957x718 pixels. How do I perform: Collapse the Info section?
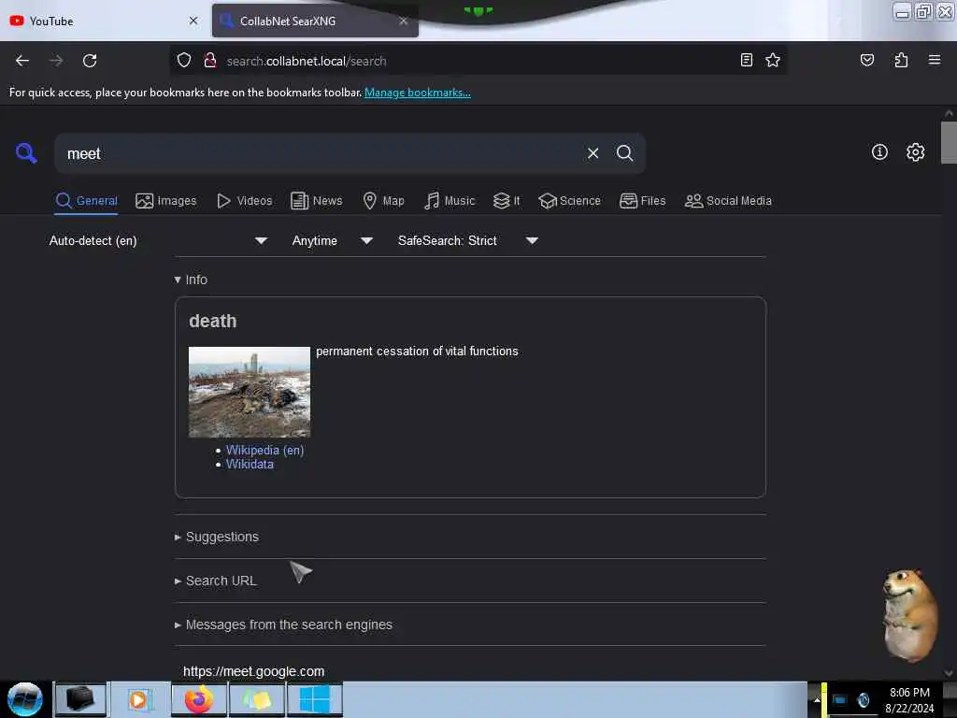(191, 280)
